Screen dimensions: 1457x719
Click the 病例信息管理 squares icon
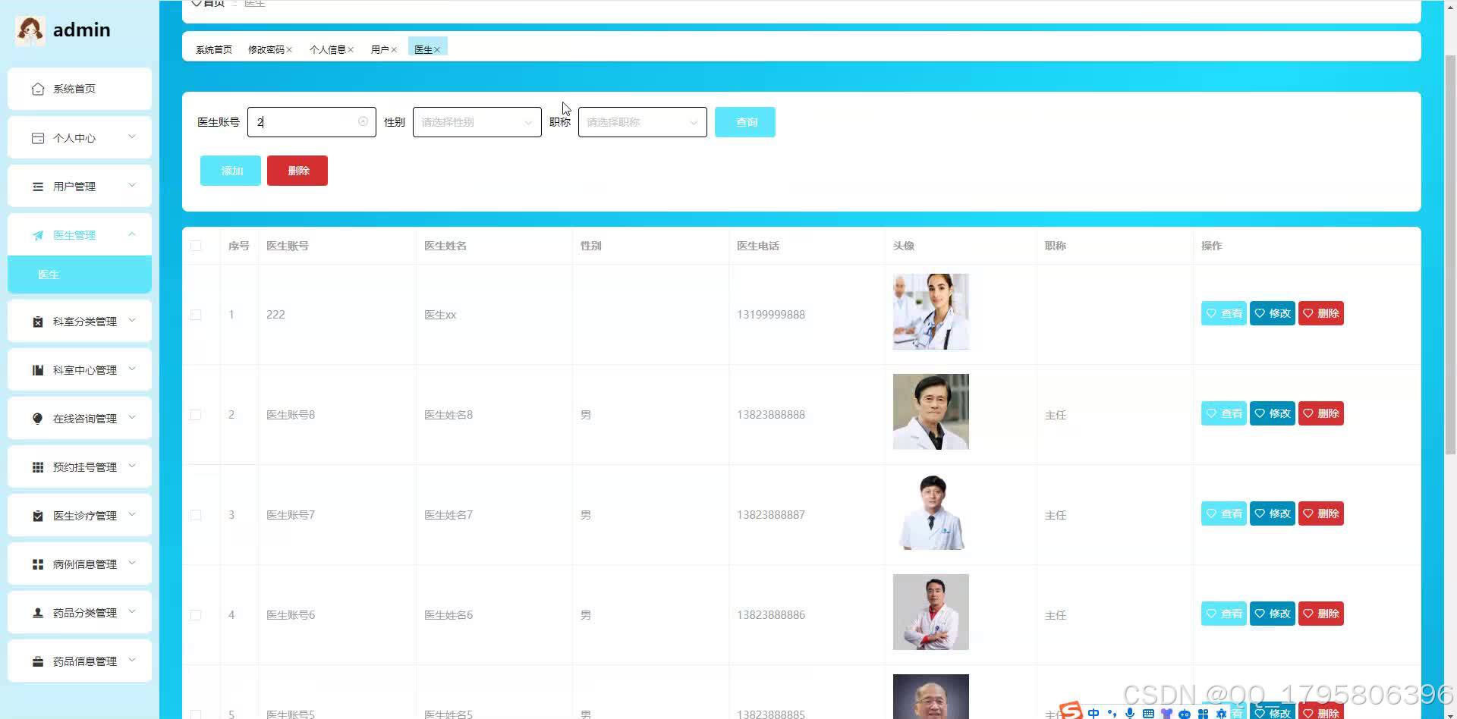[x=38, y=564]
